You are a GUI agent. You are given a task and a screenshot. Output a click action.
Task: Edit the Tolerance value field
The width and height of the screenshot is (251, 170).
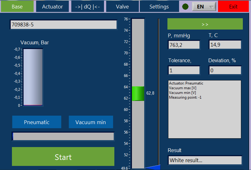[184, 70]
